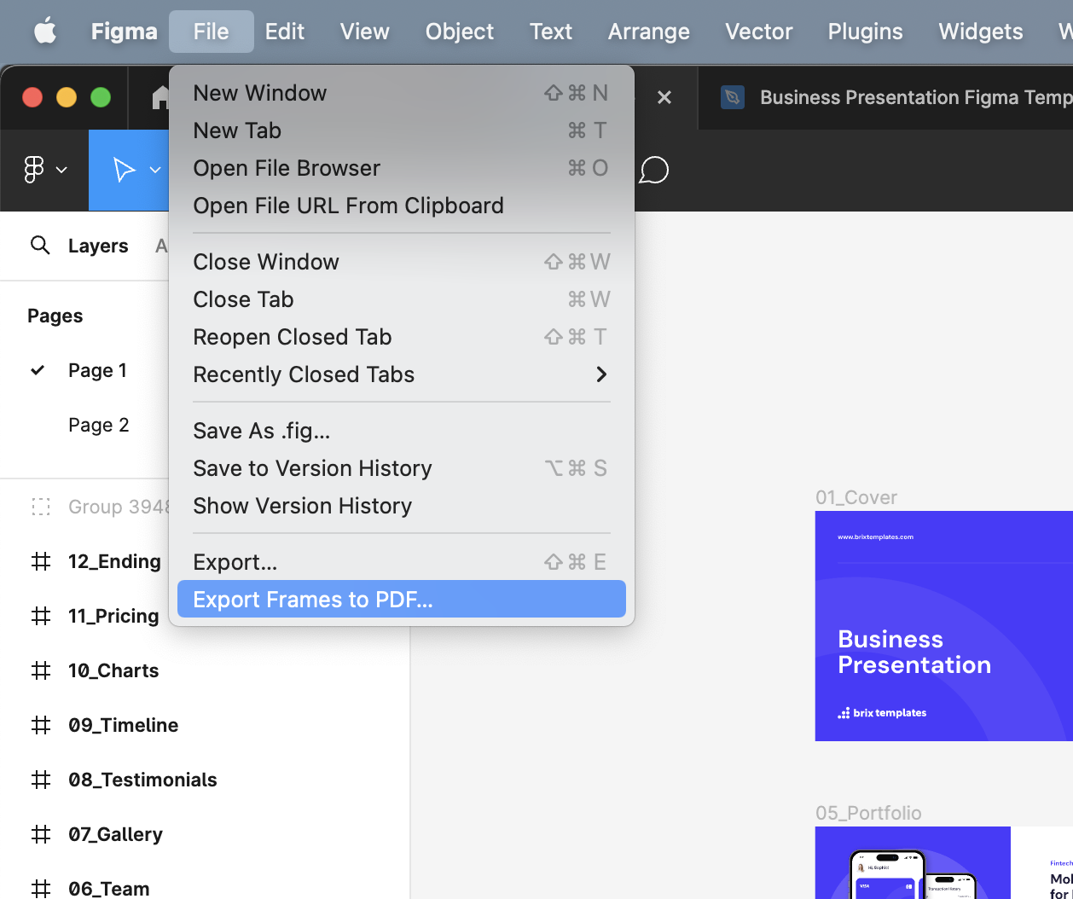Screen dimensions: 1073x899
Task: Click frame icon beside 07_Gallery
Action: pos(40,834)
